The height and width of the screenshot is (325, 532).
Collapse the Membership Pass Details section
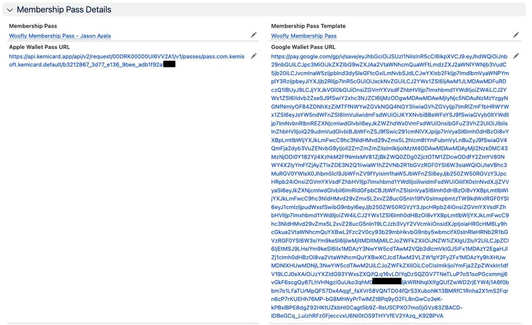(10, 10)
